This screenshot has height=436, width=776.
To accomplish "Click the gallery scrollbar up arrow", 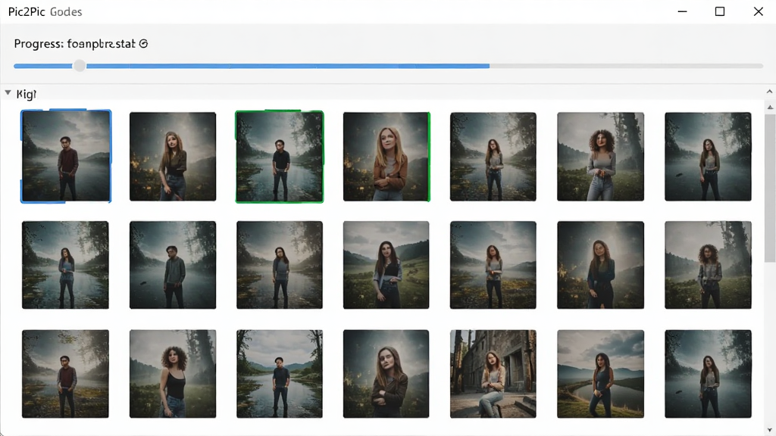I will coord(770,107).
